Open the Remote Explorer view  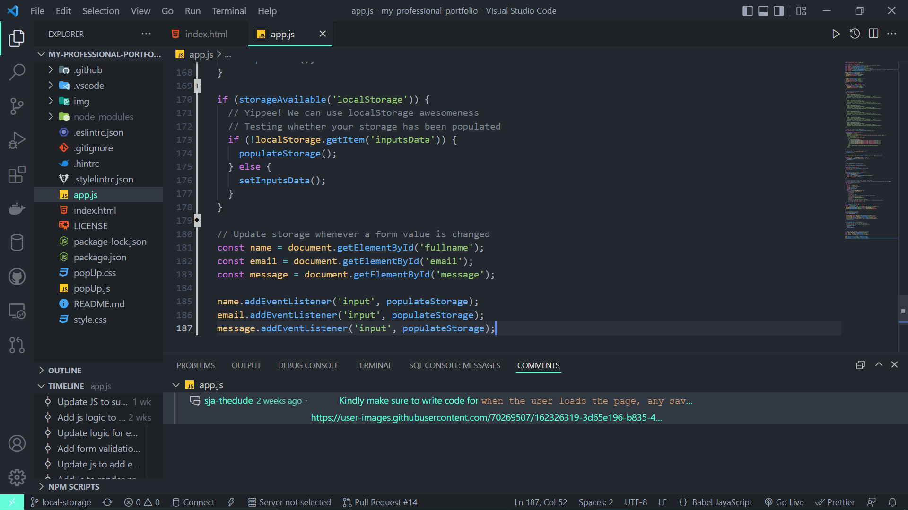(17, 311)
